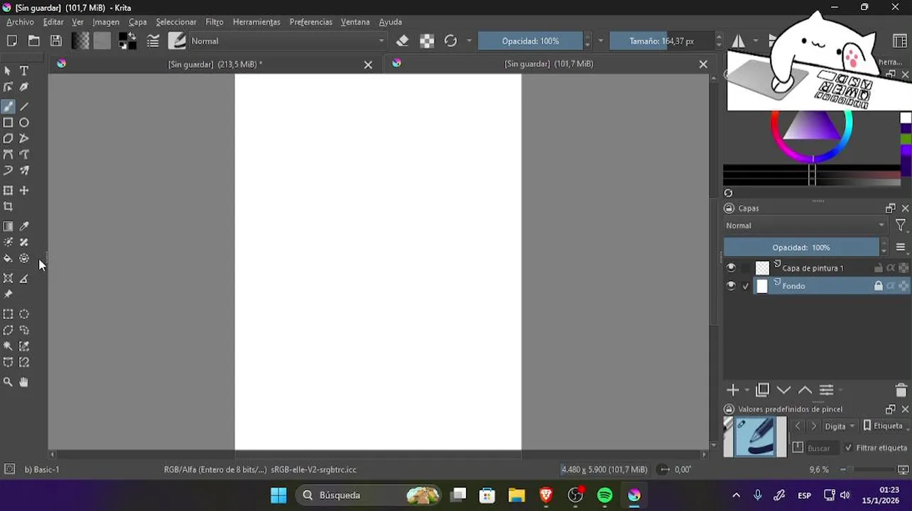Open the Digita brush tag dropdown
This screenshot has height=511, width=912.
(840, 426)
